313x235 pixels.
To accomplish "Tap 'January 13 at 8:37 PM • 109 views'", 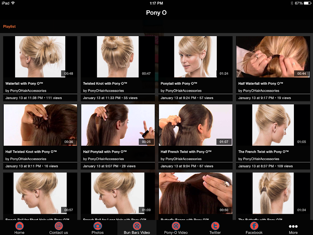I will pyautogui.click(x=266, y=166).
